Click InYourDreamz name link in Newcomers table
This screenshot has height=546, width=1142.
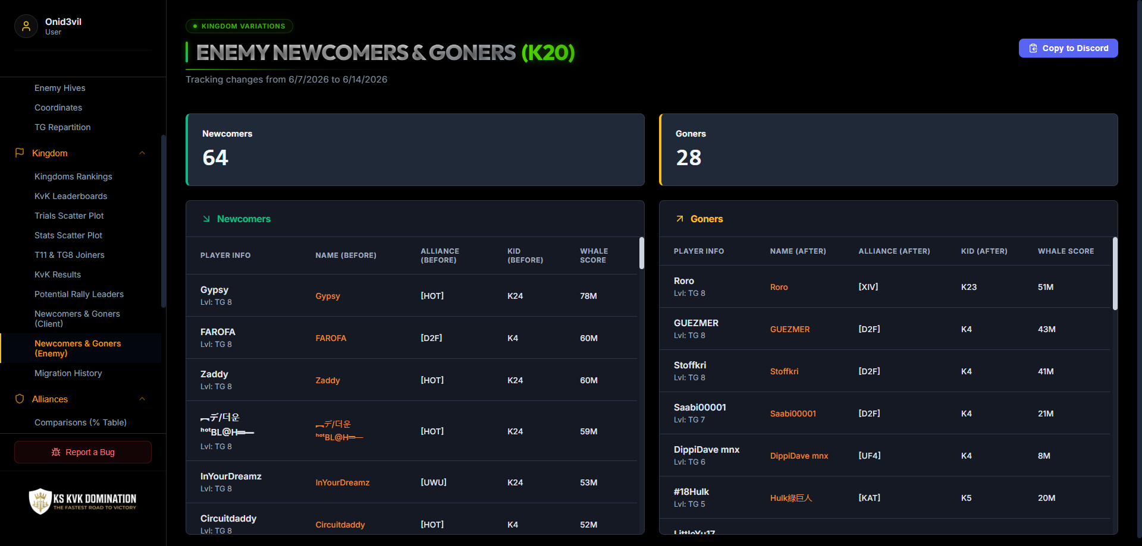pyautogui.click(x=343, y=482)
